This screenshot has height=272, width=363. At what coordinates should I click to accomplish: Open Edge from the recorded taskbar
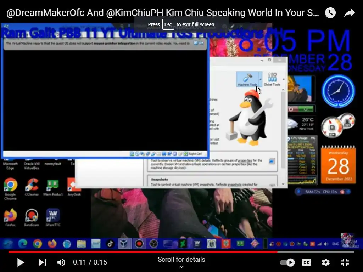23,244
